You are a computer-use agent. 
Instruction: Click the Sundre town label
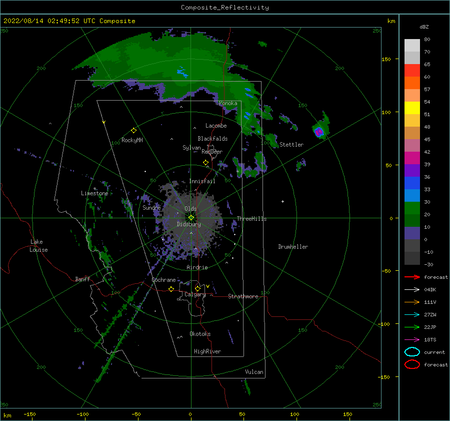(151, 208)
